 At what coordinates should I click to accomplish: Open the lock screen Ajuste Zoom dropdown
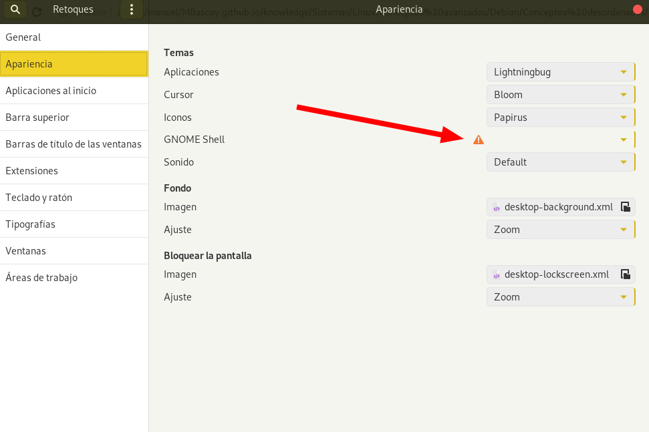(x=560, y=297)
